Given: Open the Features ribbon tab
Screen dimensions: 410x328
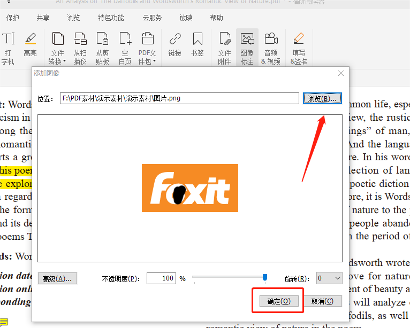Looking at the screenshot, I should [111, 18].
